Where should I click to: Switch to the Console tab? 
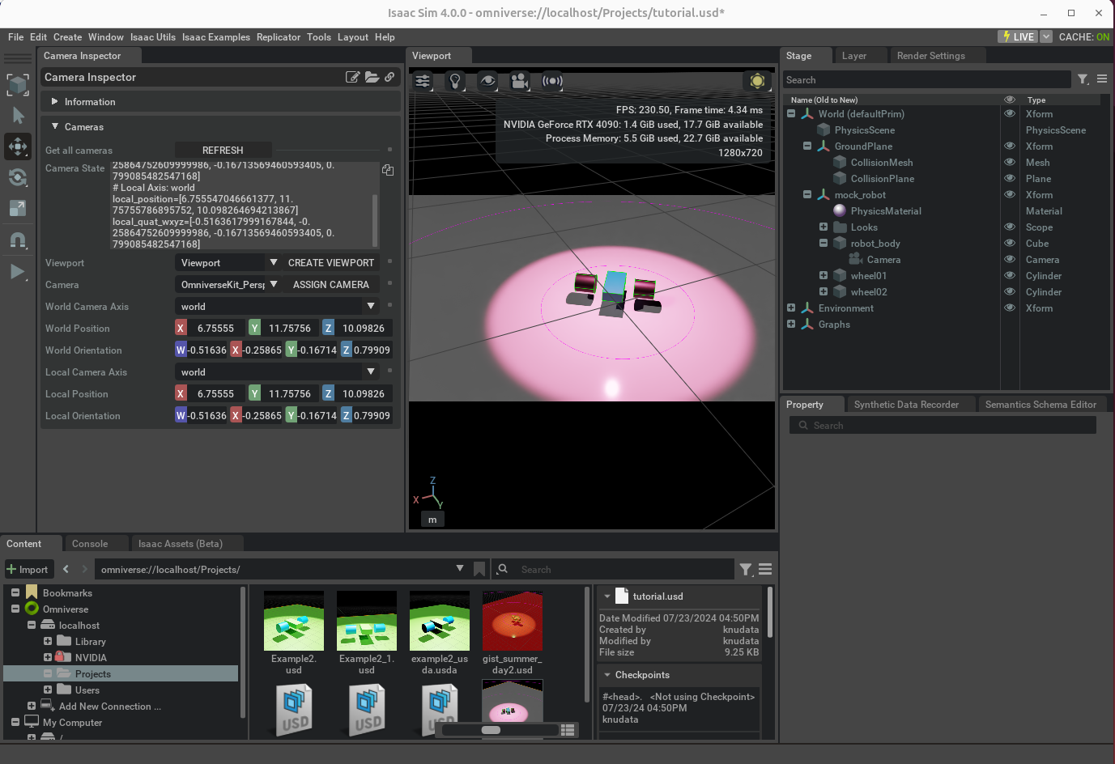pyautogui.click(x=90, y=544)
